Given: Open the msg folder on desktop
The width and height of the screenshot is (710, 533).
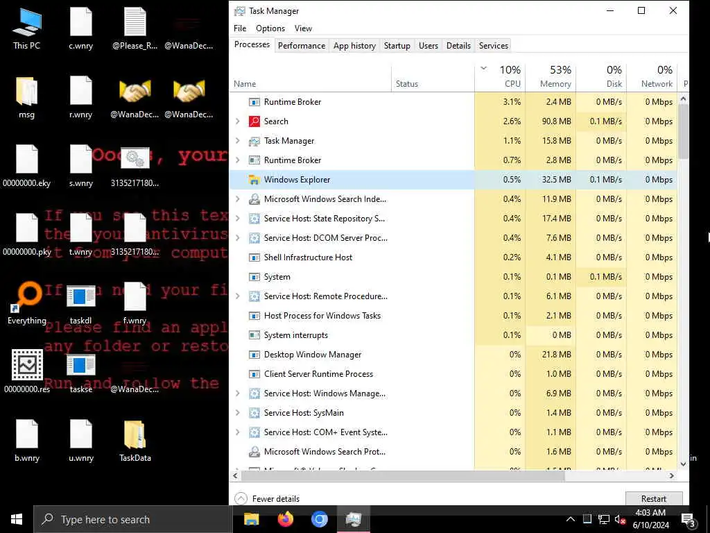Looking at the screenshot, I should click(x=26, y=98).
